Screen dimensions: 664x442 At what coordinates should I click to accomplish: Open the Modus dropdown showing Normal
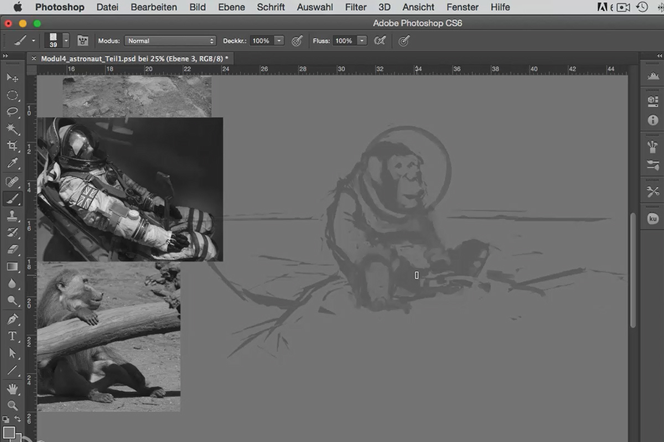[x=170, y=40]
